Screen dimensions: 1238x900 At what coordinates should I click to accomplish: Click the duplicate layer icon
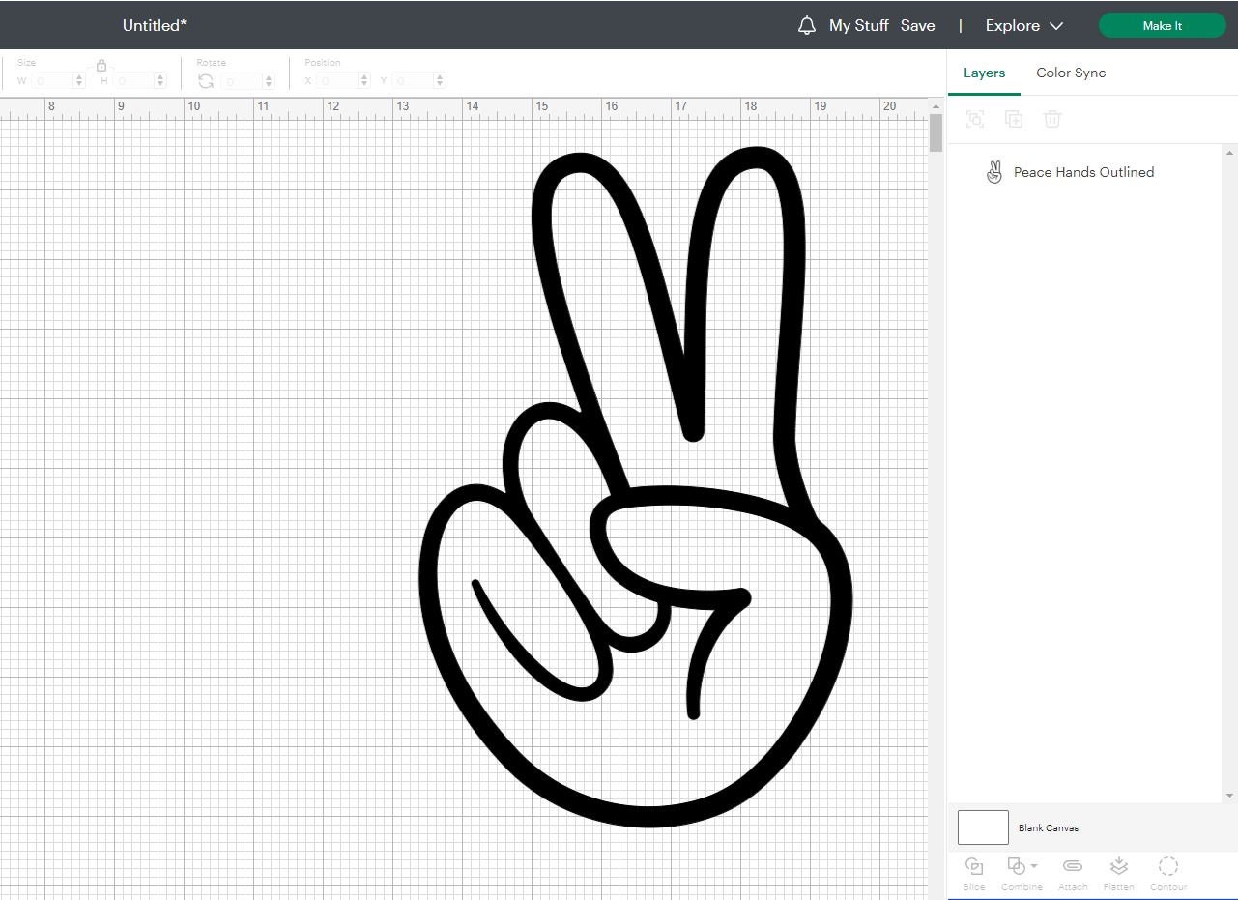(1014, 119)
